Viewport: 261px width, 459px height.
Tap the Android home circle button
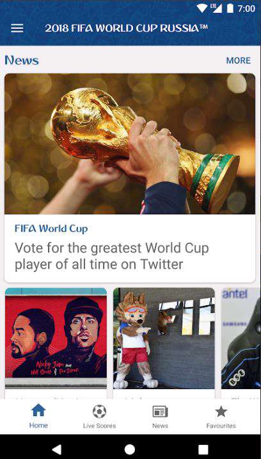pyautogui.click(x=130, y=449)
